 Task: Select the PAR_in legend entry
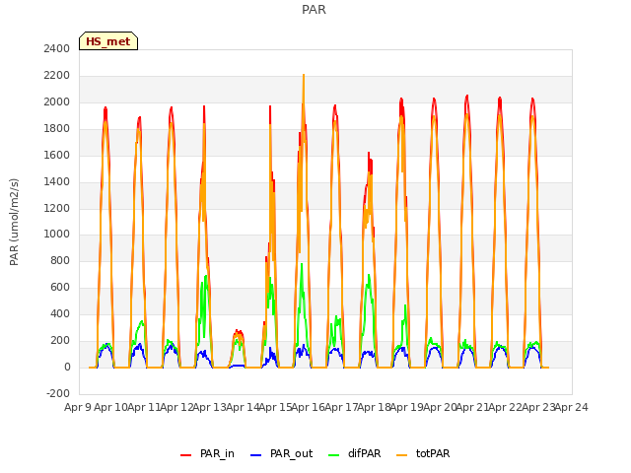208,453
